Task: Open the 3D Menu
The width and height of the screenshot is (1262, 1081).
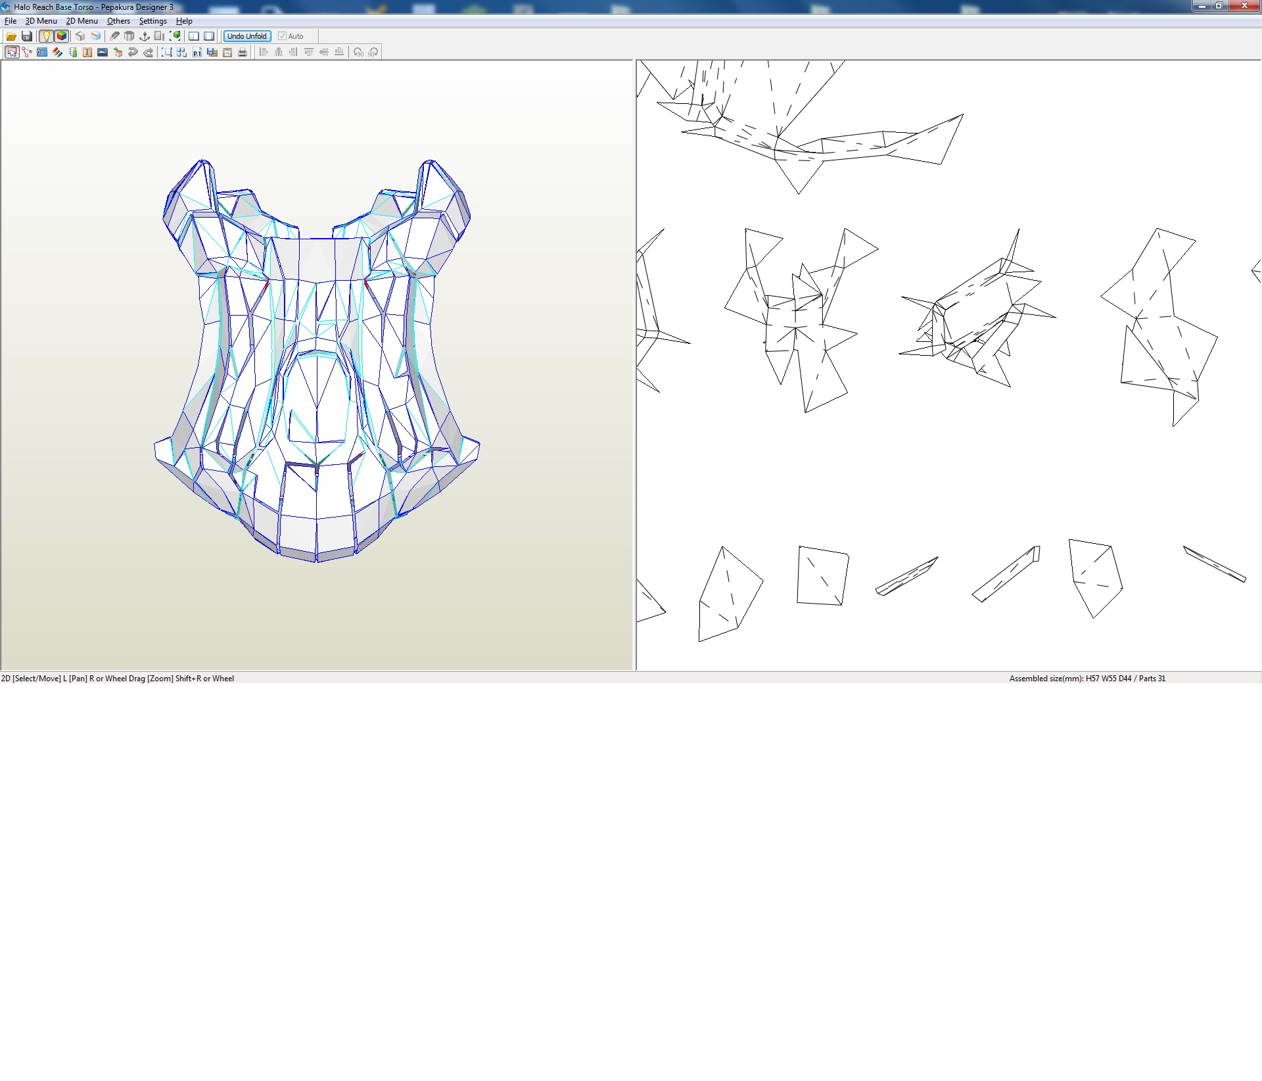Action: [41, 21]
